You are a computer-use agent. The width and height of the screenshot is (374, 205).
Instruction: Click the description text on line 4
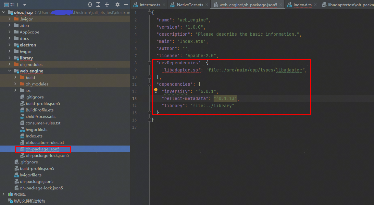(x=247, y=34)
